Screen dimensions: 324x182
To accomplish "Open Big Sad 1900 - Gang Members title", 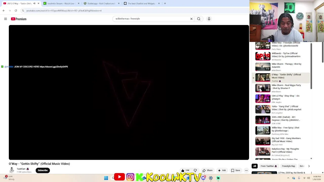I will [286, 140].
